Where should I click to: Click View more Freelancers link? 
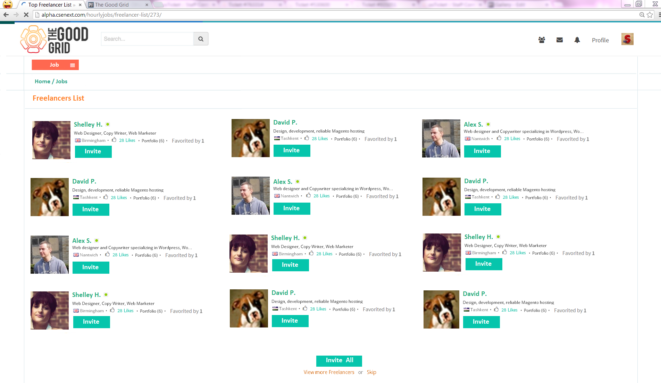tap(329, 372)
